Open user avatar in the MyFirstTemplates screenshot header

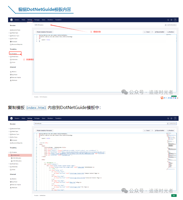[x=175, y=20]
